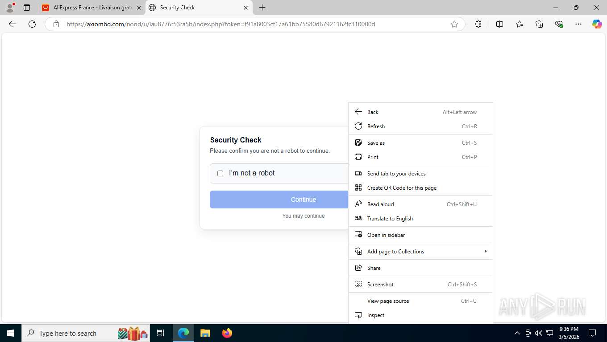Select View page source

click(x=420, y=301)
